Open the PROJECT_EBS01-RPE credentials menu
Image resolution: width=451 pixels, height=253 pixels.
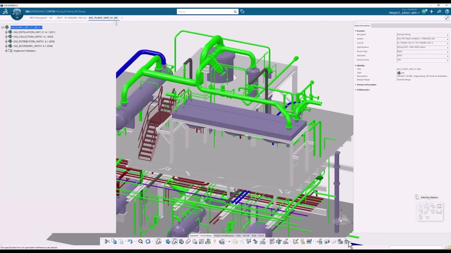[404, 13]
